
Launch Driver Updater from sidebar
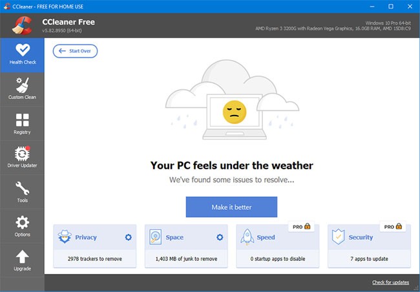tap(22, 158)
